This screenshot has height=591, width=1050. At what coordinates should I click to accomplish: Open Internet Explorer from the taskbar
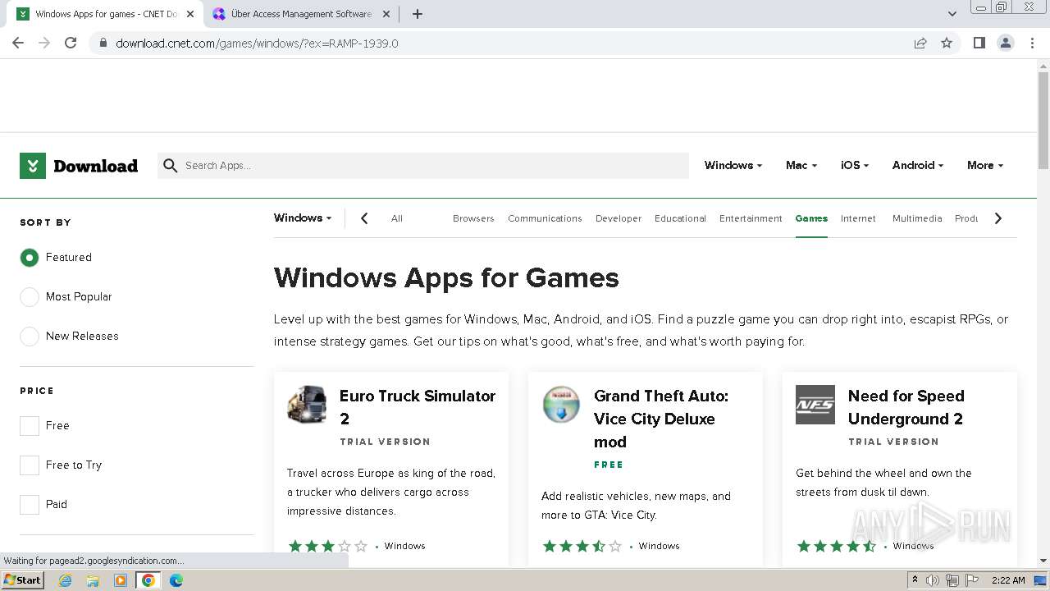click(x=66, y=580)
